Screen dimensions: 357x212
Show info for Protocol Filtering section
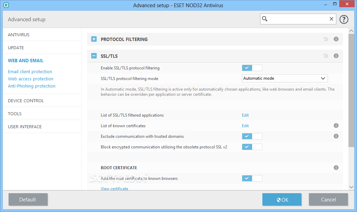click(336, 39)
